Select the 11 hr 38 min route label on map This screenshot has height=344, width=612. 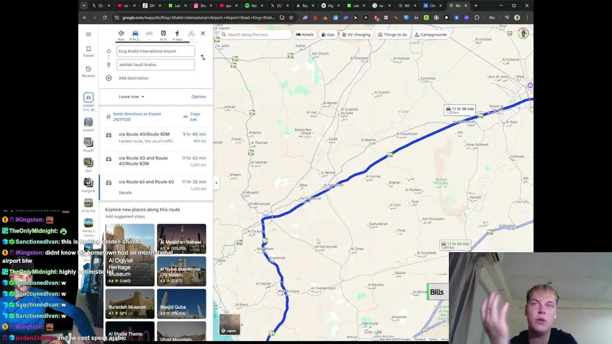tap(460, 110)
